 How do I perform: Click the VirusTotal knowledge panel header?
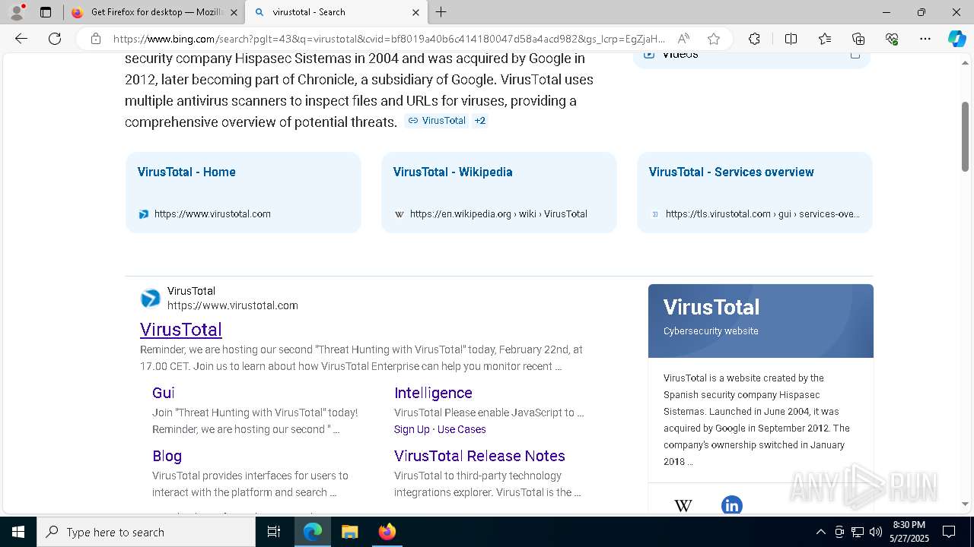(x=761, y=321)
